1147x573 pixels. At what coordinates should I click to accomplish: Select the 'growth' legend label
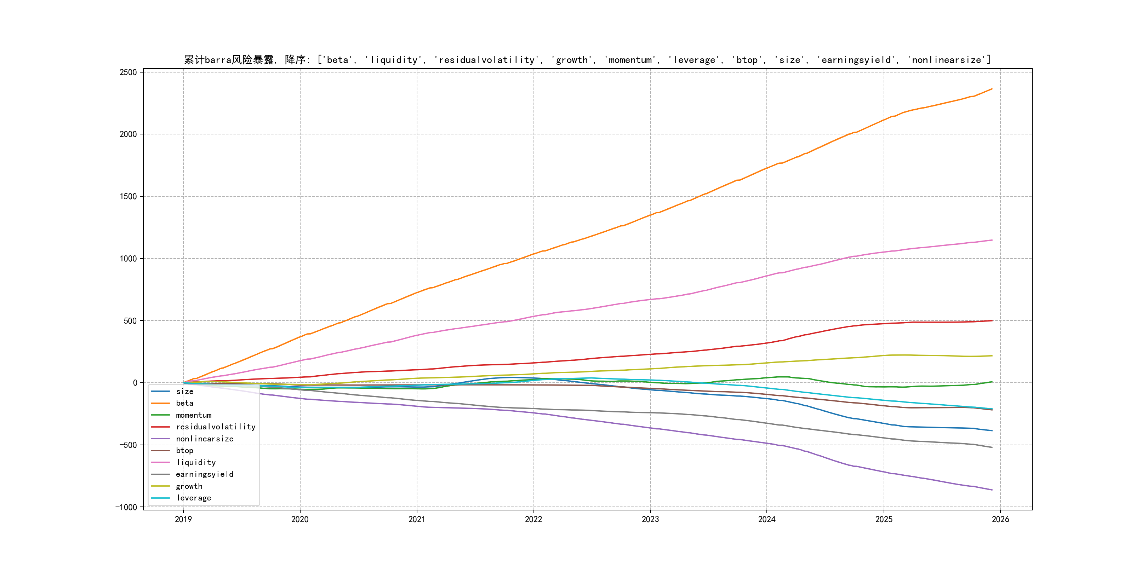[189, 486]
